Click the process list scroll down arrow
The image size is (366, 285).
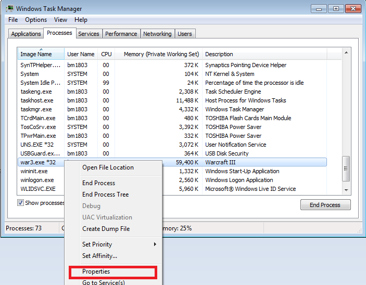(x=346, y=190)
